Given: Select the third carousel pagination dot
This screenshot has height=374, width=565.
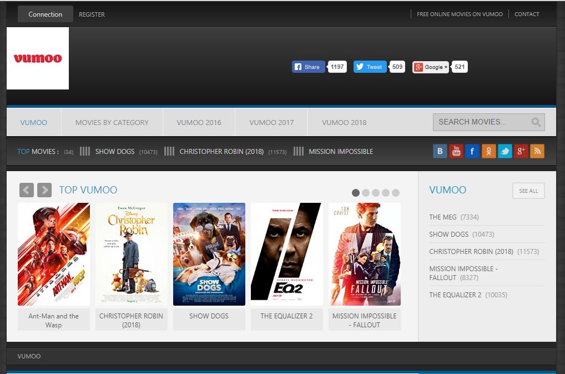Looking at the screenshot, I should (376, 193).
